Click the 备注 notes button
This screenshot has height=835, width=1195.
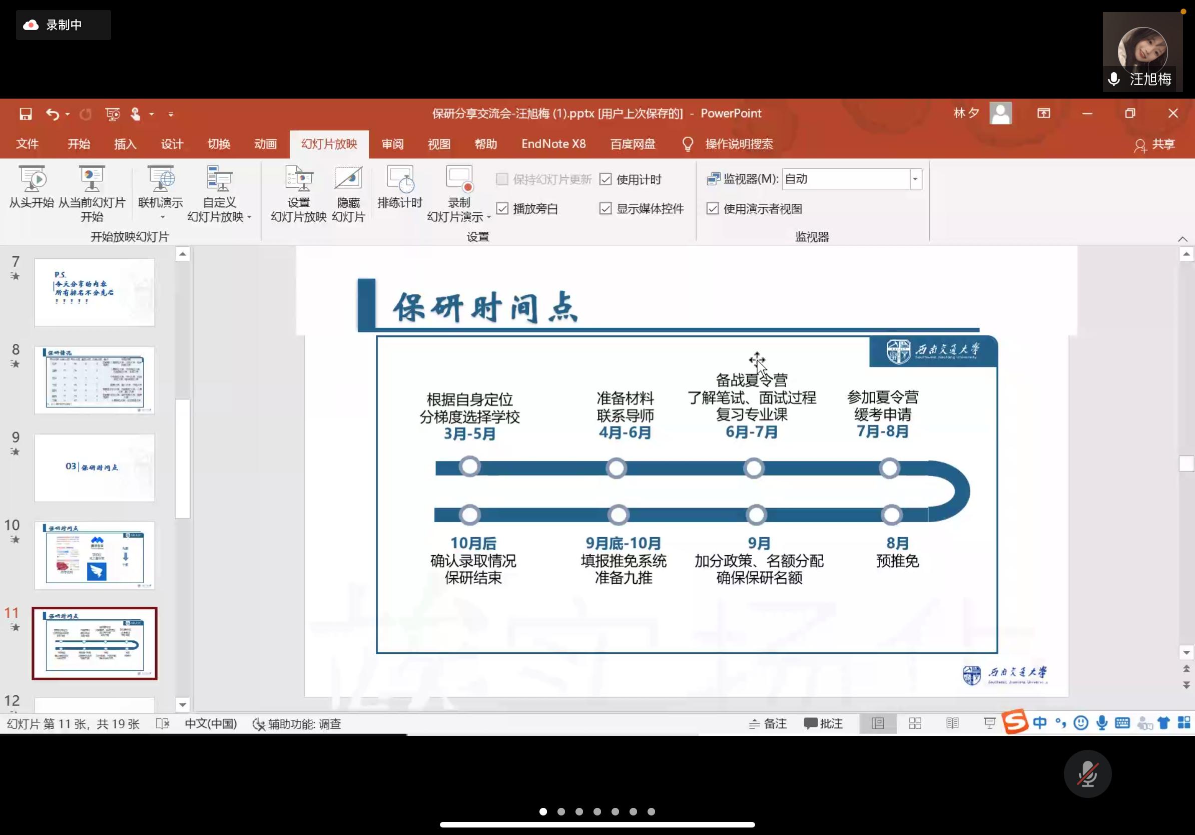[768, 723]
